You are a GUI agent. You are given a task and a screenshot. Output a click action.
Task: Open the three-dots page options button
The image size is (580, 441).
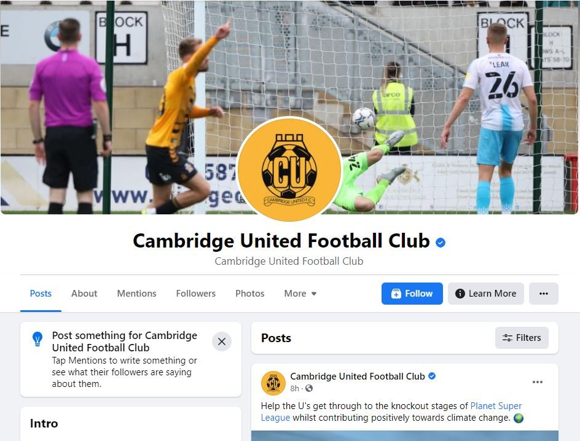[x=543, y=294]
